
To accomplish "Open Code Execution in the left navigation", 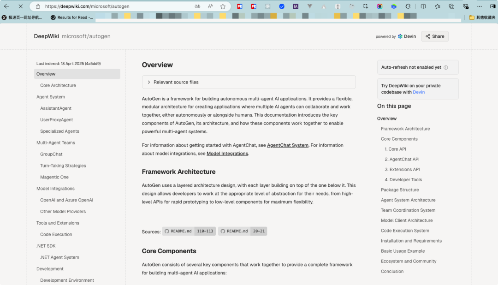I will click(x=56, y=234).
